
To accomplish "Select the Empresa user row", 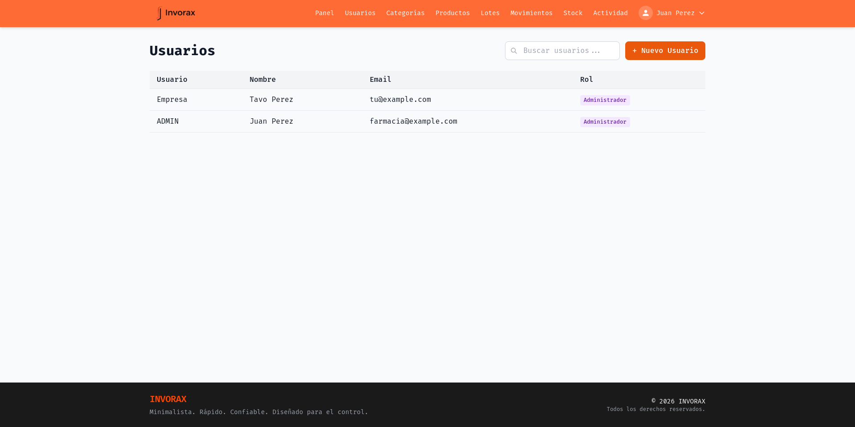I will point(172,100).
